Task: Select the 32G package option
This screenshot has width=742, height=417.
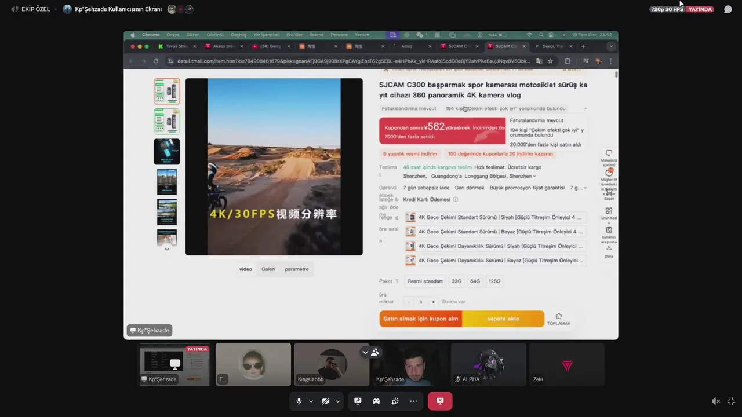Action: 457,281
